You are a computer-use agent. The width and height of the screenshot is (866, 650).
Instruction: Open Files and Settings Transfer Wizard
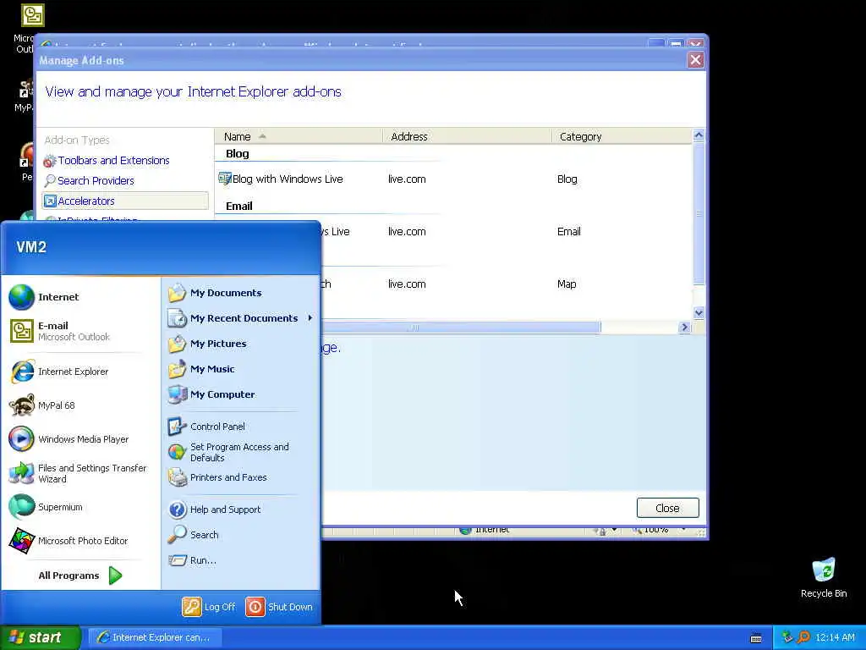pos(80,473)
